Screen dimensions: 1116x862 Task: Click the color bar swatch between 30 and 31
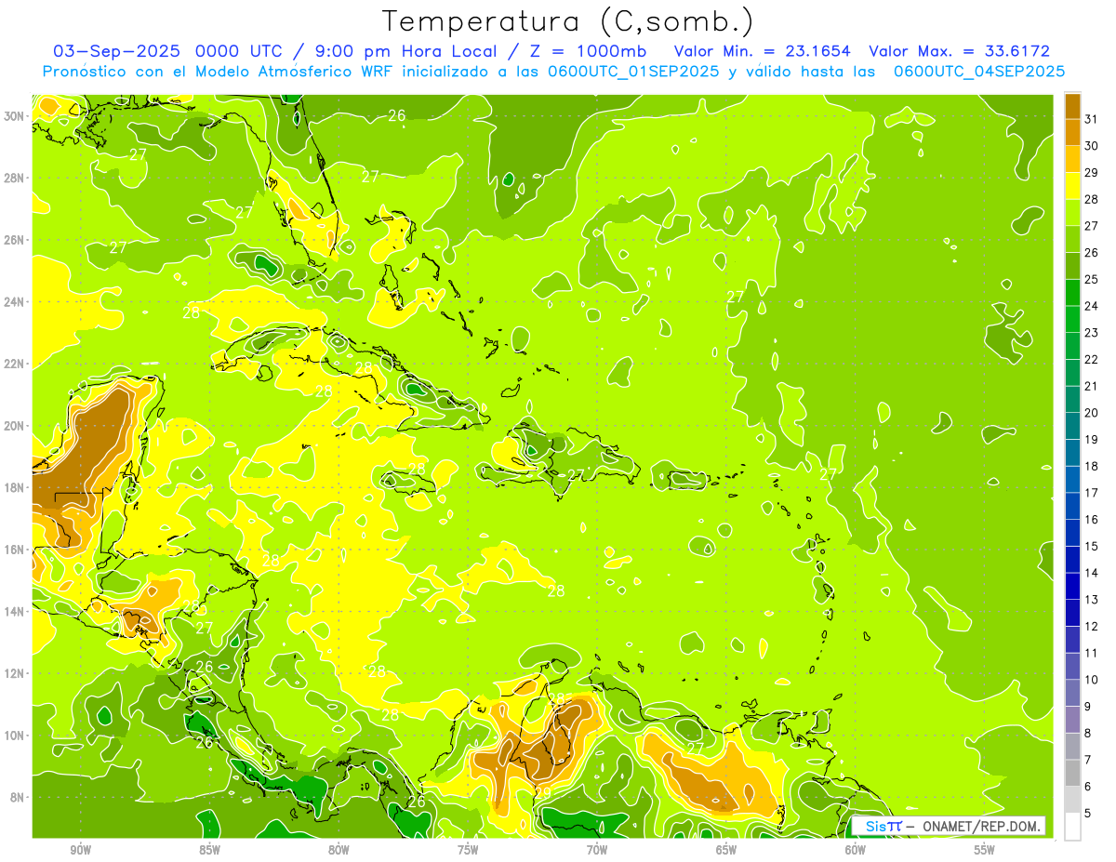click(1072, 132)
